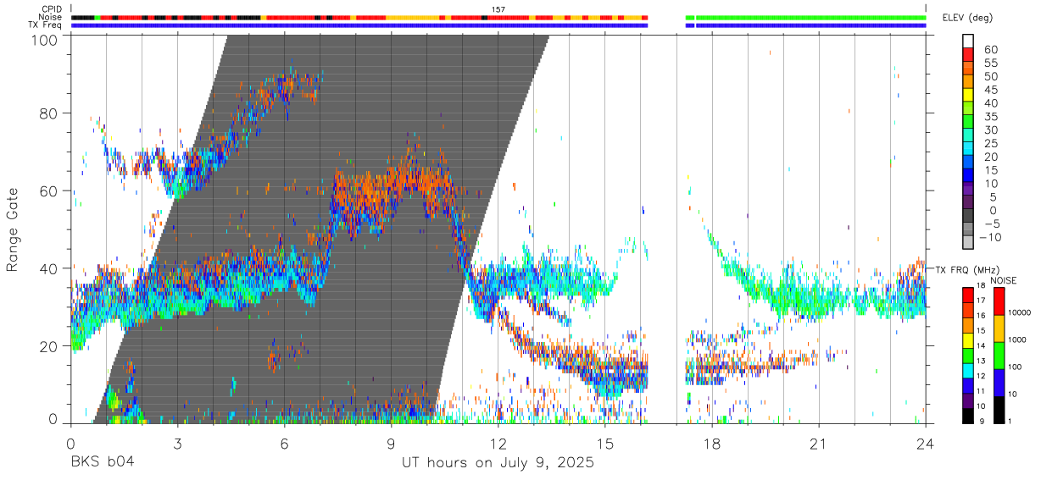
Task: Pick the white top segment of ELEV colorbar
Action: (969, 41)
